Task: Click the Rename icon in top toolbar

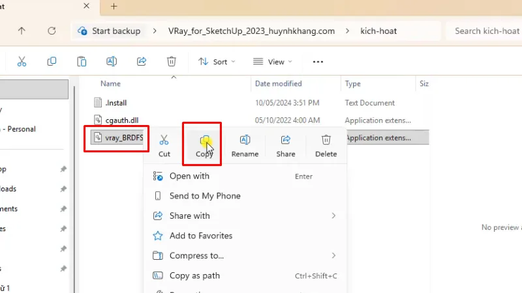Action: click(112, 61)
